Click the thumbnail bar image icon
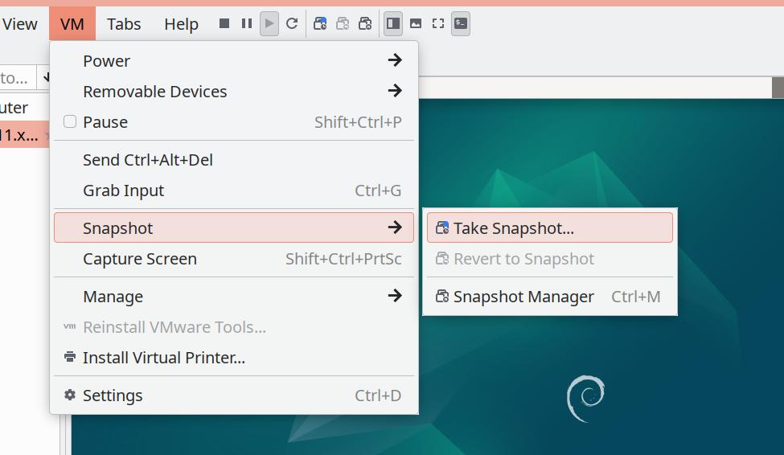Screen dimensions: 784x455 click(x=416, y=23)
